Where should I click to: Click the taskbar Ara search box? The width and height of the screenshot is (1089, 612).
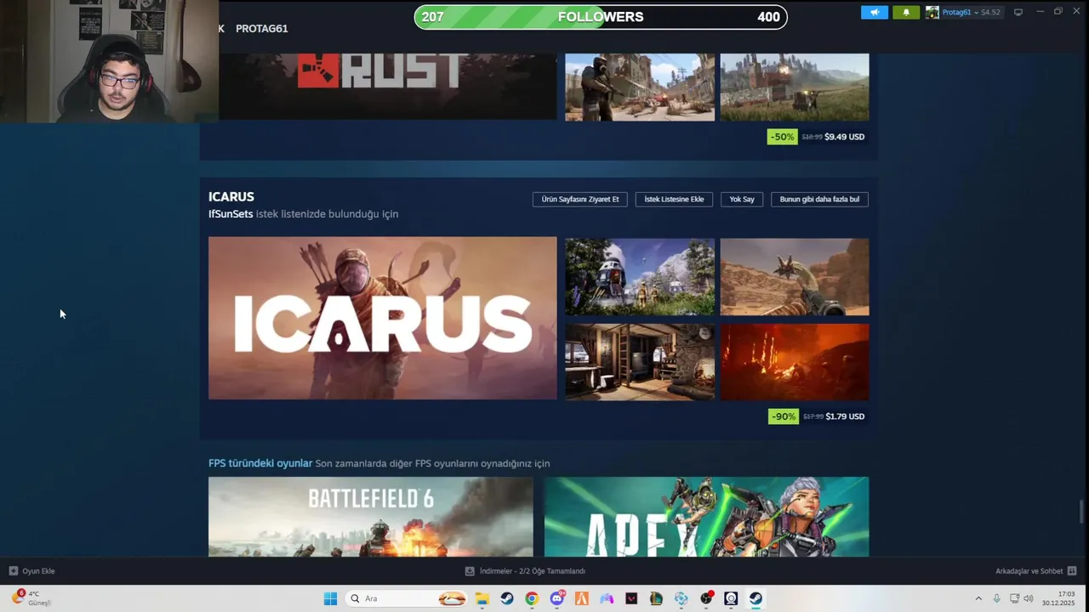pos(407,598)
